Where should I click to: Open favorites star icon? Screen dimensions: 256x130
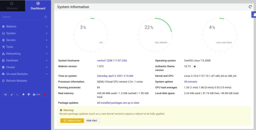[23, 94]
